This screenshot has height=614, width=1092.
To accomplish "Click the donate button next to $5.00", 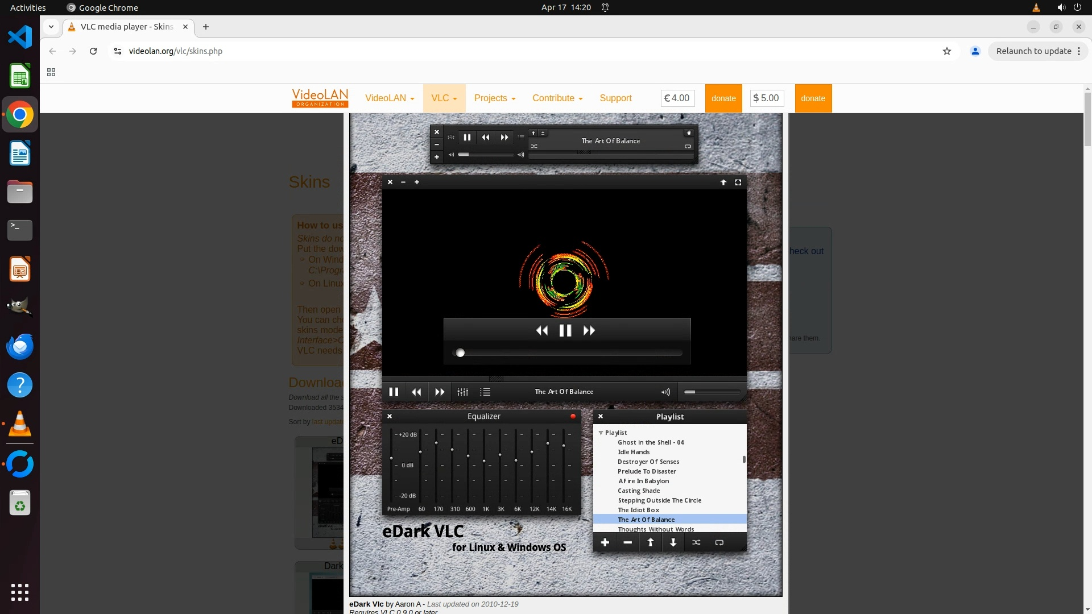I will pyautogui.click(x=813, y=98).
